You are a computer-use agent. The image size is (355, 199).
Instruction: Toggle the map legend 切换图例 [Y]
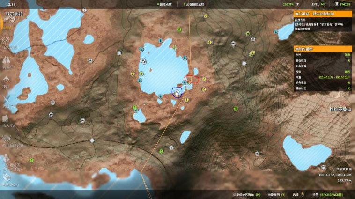coord(276,194)
